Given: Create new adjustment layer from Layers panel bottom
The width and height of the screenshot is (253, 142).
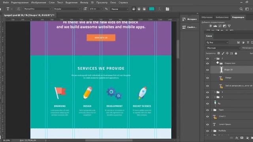Looking at the screenshot, I should tap(247, 138).
